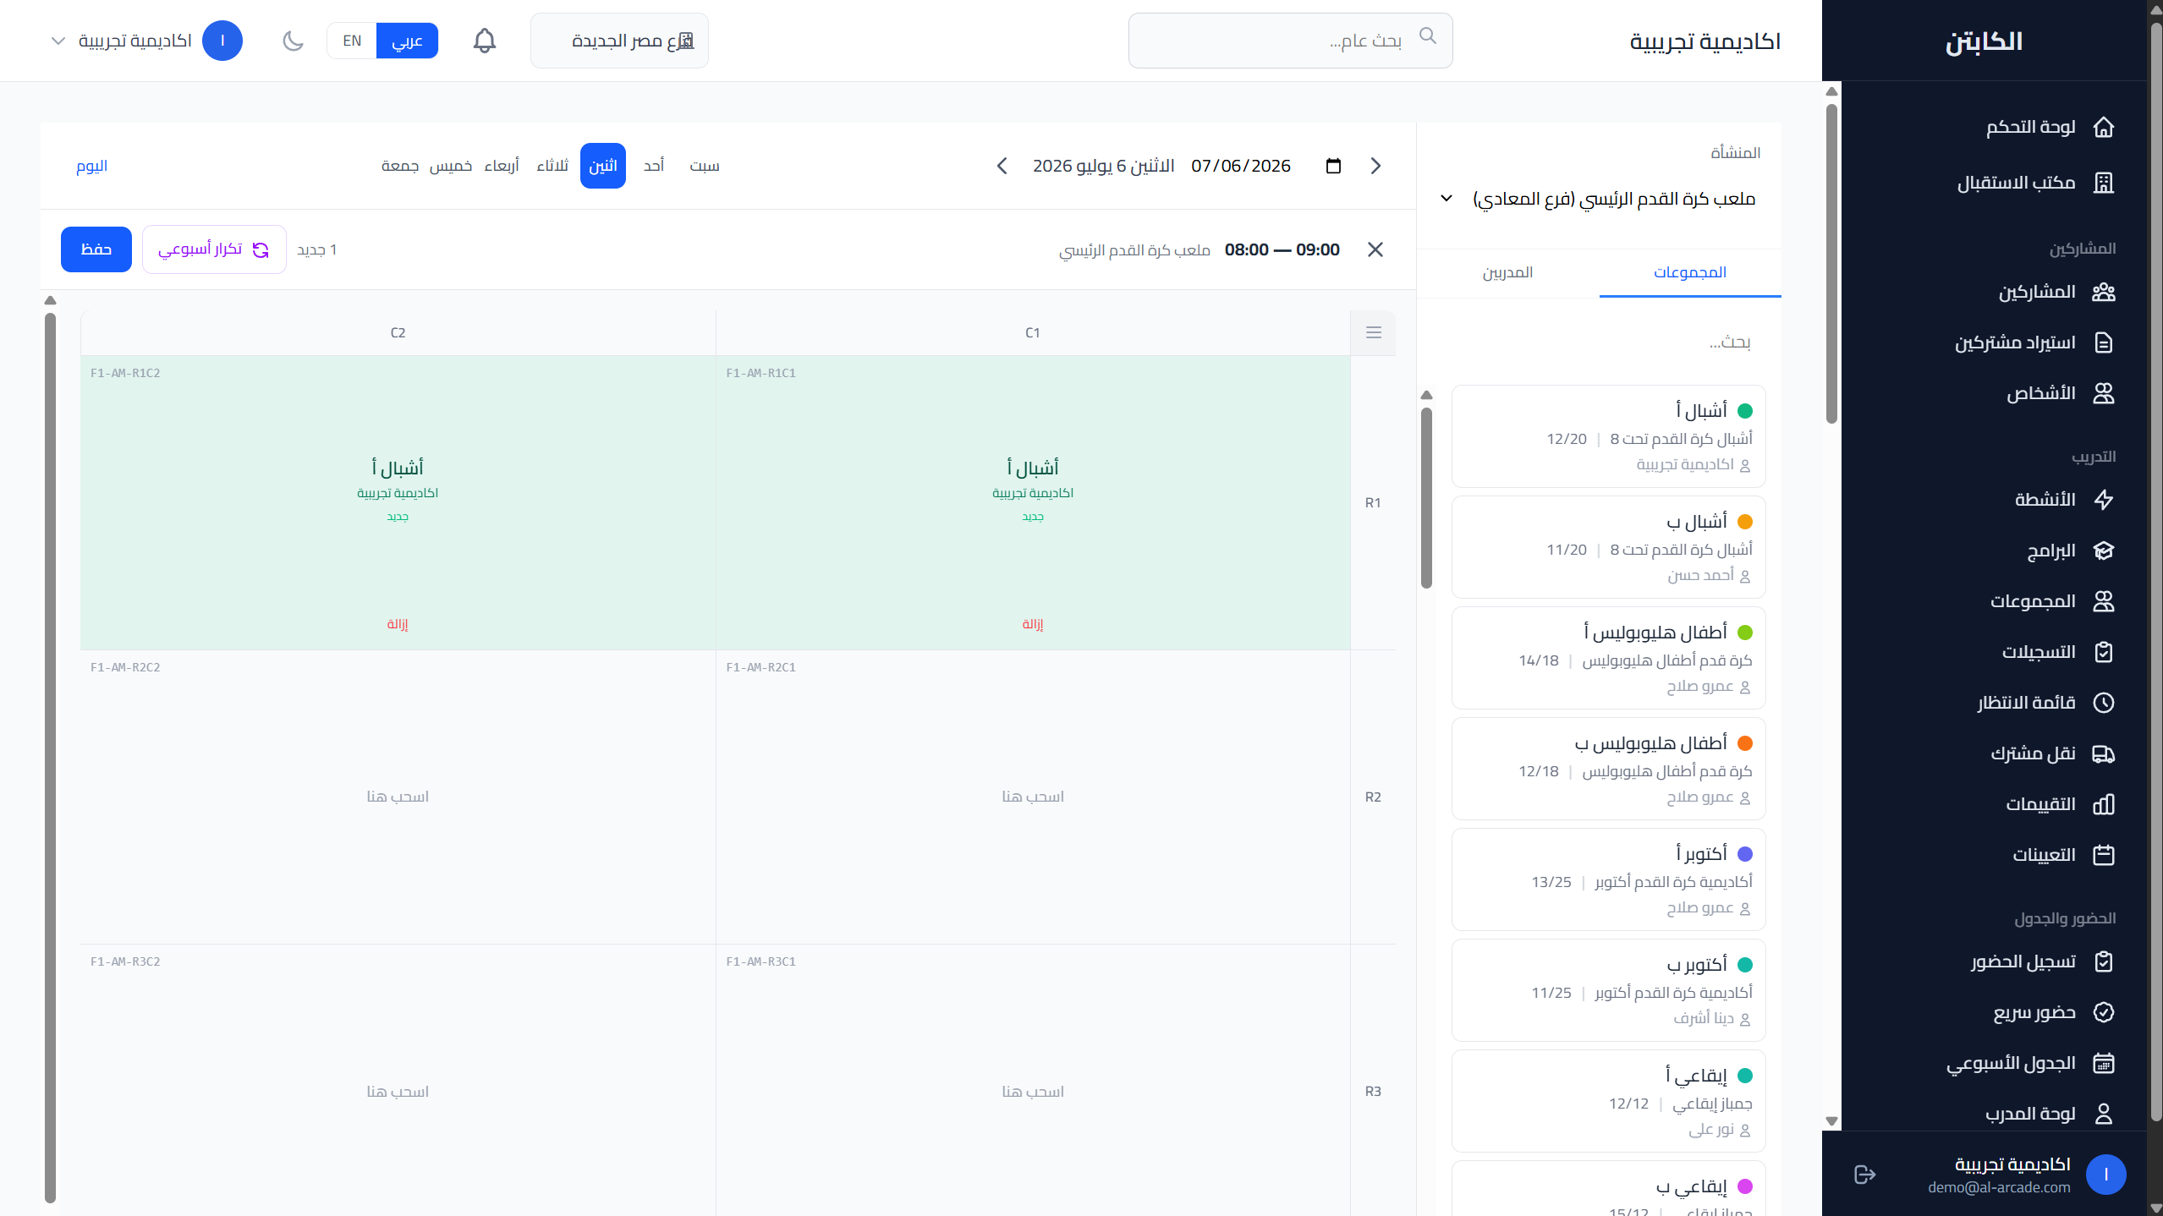The height and width of the screenshot is (1216, 2163).
Task: Click the green color dot of أشبال أ
Action: point(1744,411)
